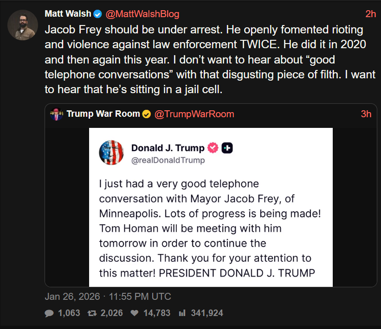Click Matt Walsh's blue verified badge
Image resolution: width=381 pixels, height=329 pixels.
97,14
